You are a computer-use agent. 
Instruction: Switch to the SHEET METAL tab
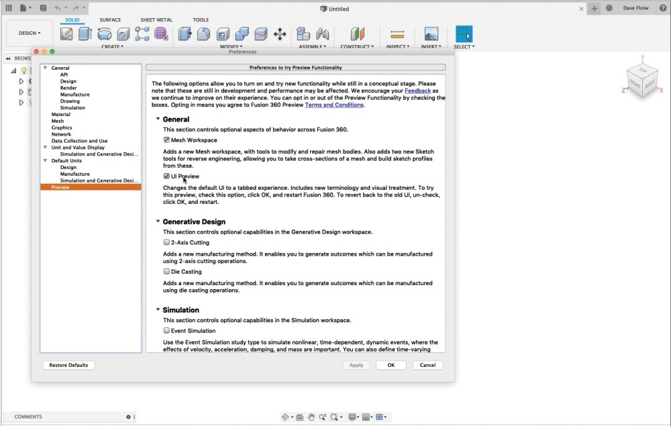tap(156, 19)
